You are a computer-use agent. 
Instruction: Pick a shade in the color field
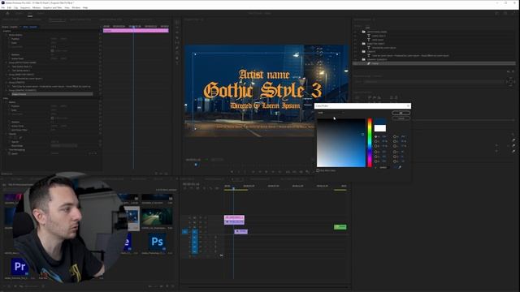point(341,143)
